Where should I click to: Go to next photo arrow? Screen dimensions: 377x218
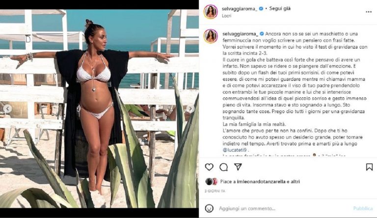(x=190, y=109)
